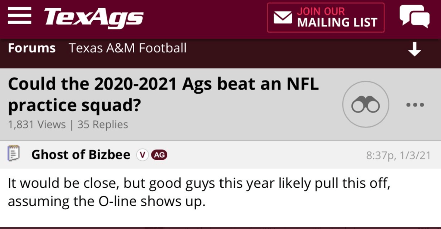Screen dimensions: 441x229
Task: Click the V verified badge
Action: [142, 155]
